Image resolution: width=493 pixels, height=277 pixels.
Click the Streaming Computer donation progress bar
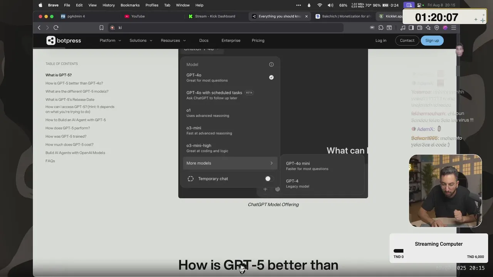click(439, 251)
